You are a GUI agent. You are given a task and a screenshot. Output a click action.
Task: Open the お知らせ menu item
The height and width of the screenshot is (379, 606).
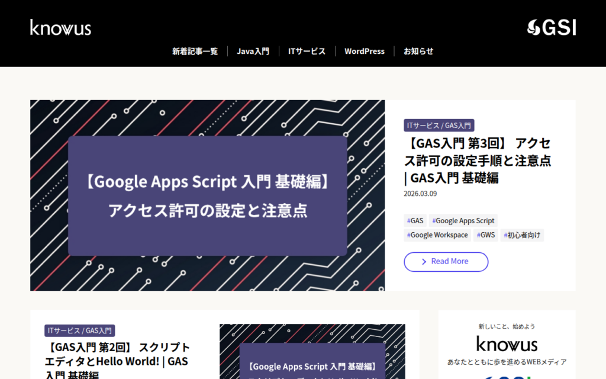[x=418, y=51]
